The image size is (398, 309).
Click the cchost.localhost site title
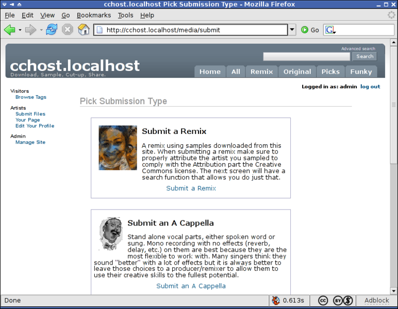[x=75, y=65]
